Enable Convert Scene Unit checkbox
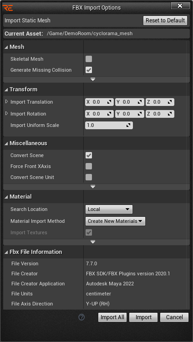The image size is (193, 342). [89, 177]
